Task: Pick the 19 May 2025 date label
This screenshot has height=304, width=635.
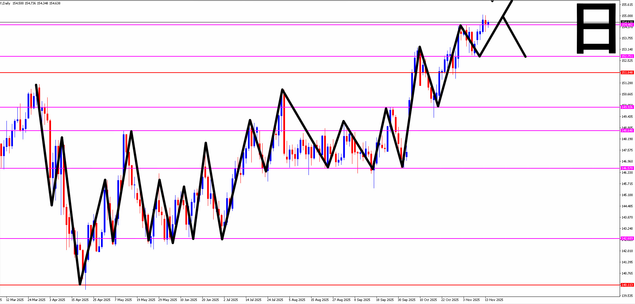Action: point(146,300)
